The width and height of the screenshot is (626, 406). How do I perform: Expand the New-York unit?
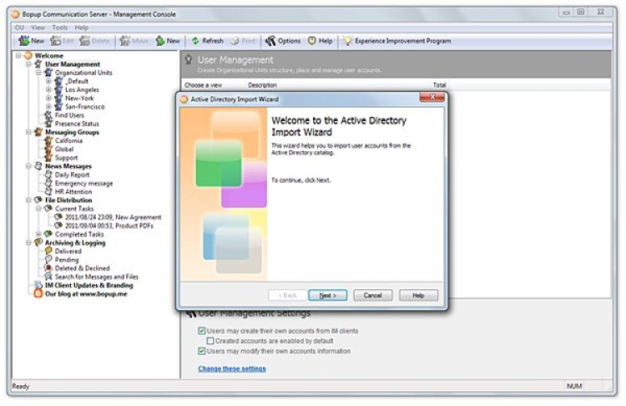(48, 99)
